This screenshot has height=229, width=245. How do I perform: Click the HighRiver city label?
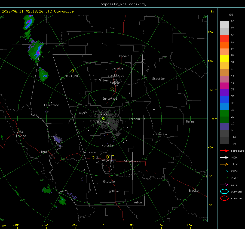point(113,191)
